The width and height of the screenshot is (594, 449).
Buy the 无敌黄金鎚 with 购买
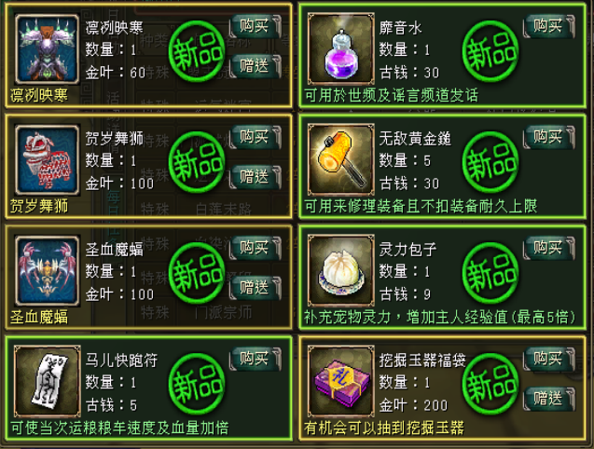point(549,137)
